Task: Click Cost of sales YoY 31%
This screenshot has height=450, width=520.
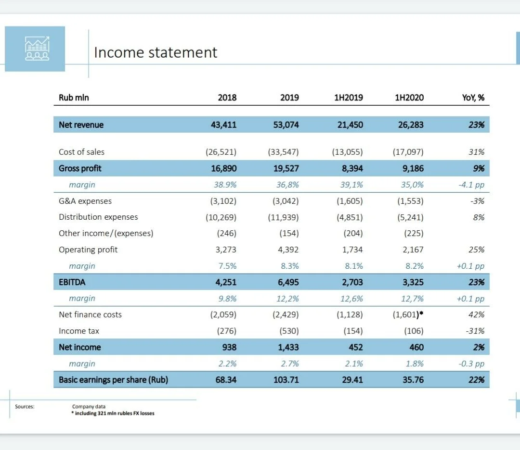Action: [x=477, y=152]
